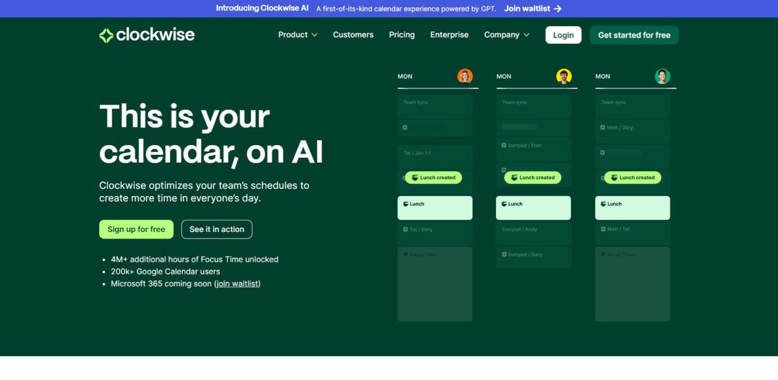Click the join waitlist link after Microsoft 365

point(237,283)
